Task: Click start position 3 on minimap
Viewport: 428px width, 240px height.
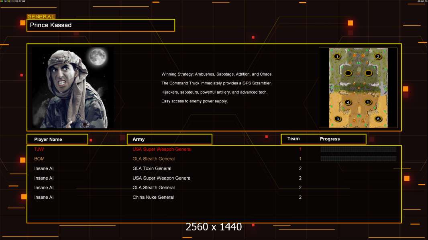Action: coord(338,119)
